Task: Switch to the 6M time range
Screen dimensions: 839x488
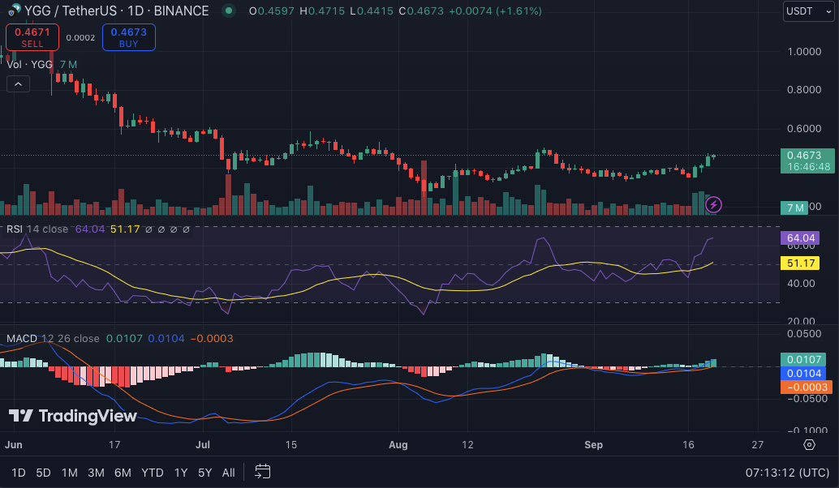Action: pyautogui.click(x=123, y=472)
